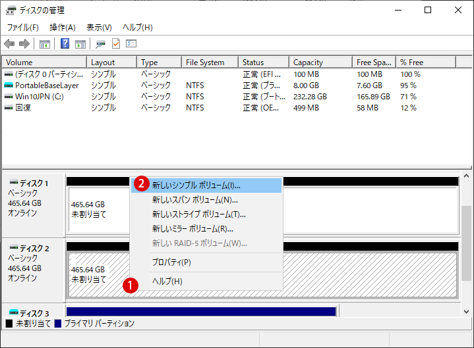The height and width of the screenshot is (348, 474).
Task: Sort by the Capacity column header
Action: [321, 62]
